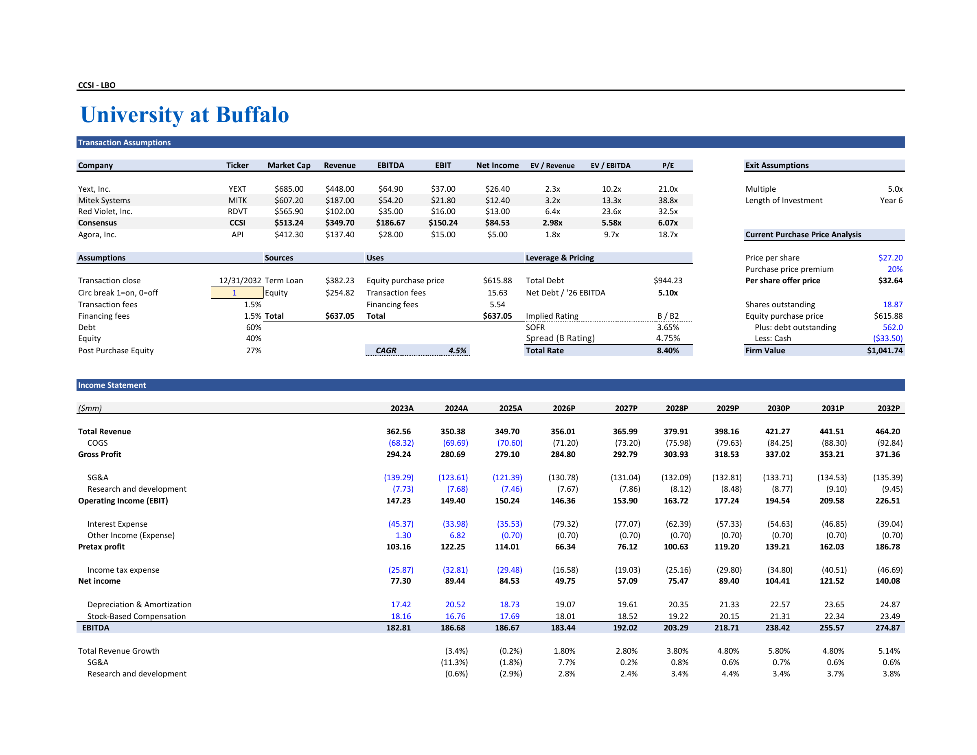Image resolution: width=977 pixels, height=755 pixels.
Task: Click Equity purchase price $615.88 under Uses
Action: pos(497,280)
